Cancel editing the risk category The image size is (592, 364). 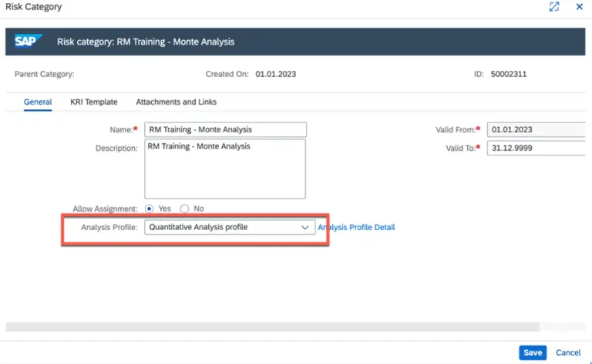(568, 352)
